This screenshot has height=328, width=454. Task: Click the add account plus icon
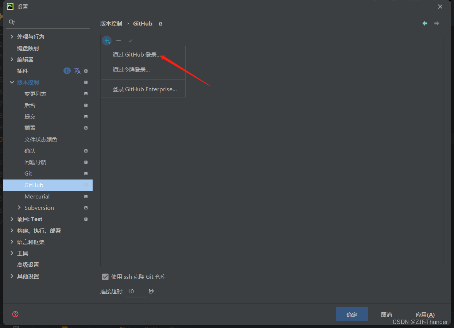pos(106,40)
